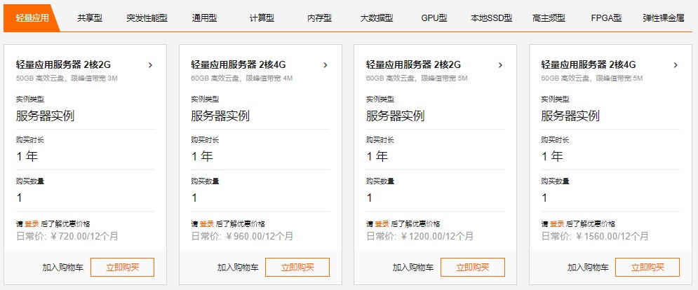Image resolution: width=698 pixels, height=290 pixels.
Task: Add the ¥960.00 server to cart (加入购物车)
Action: (x=238, y=268)
